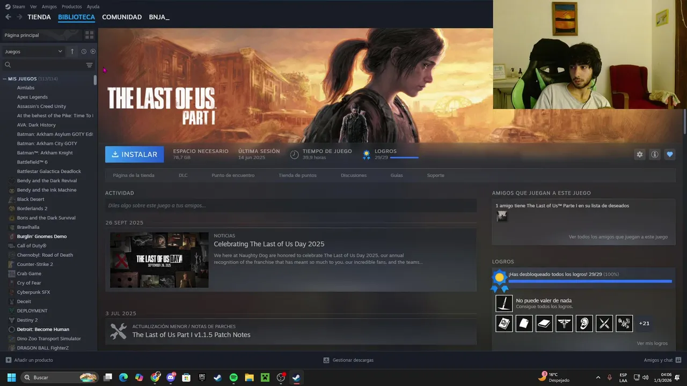Collapse the MIS JUEGOS category
This screenshot has height=386, width=687.
coord(5,79)
